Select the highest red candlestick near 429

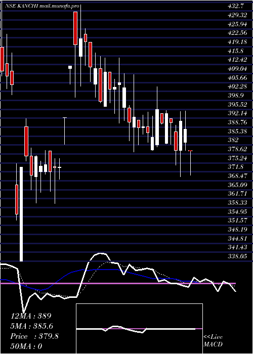(75, 28)
